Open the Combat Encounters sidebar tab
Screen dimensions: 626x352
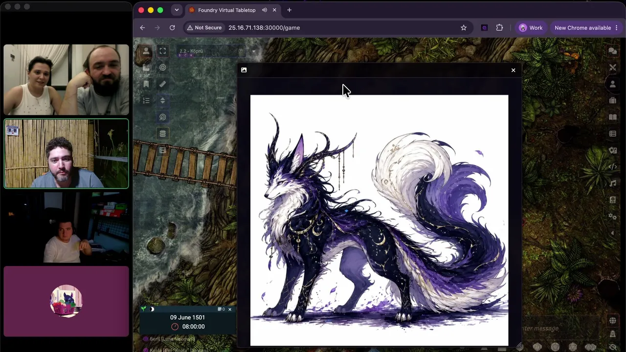[612, 67]
